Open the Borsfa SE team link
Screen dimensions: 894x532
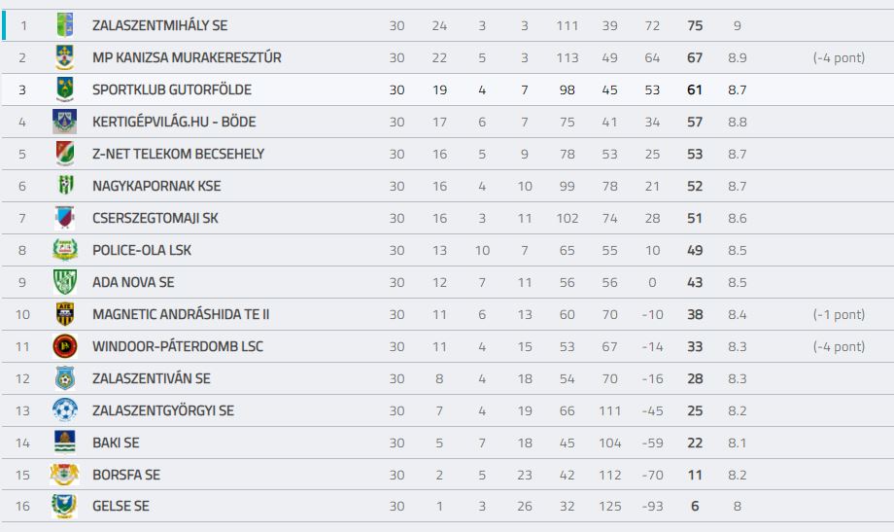point(126,475)
